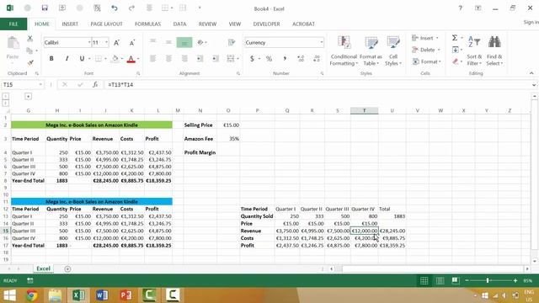539x303 pixels.
Task: Toggle center horizontal alignment
Action: pyautogui.click(x=168, y=59)
